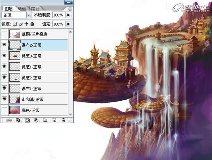Hide the 灵芝3-正常 layer
Image resolution: width=212 pixels, height=160 pixels.
[x=4, y=55]
